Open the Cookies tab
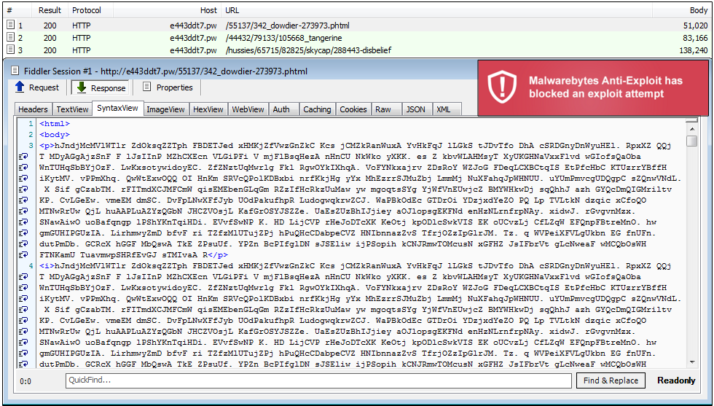 (x=353, y=109)
